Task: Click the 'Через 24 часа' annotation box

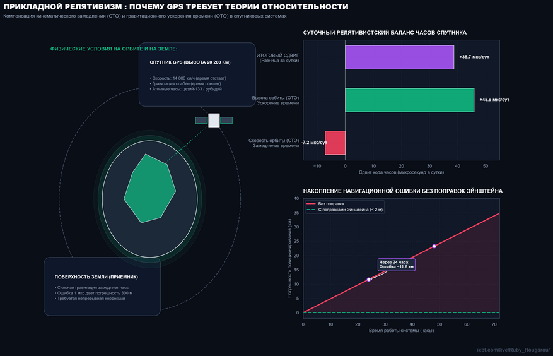Action: (397, 264)
